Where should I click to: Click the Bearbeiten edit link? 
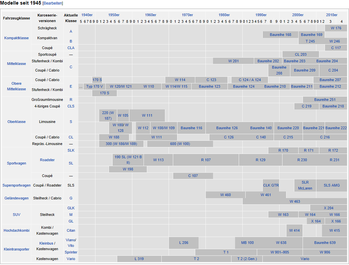[x=53, y=3]
